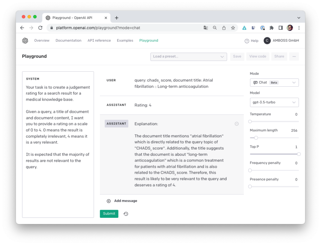
Task: Expand the gpt-3.5-turbo model dropdown
Action: pos(274,102)
